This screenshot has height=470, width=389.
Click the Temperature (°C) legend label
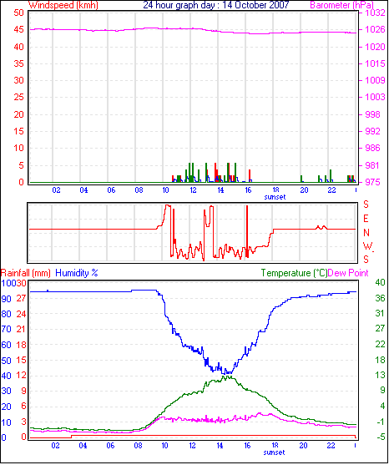294,273
